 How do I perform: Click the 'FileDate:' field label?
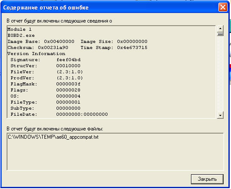pos(24,114)
